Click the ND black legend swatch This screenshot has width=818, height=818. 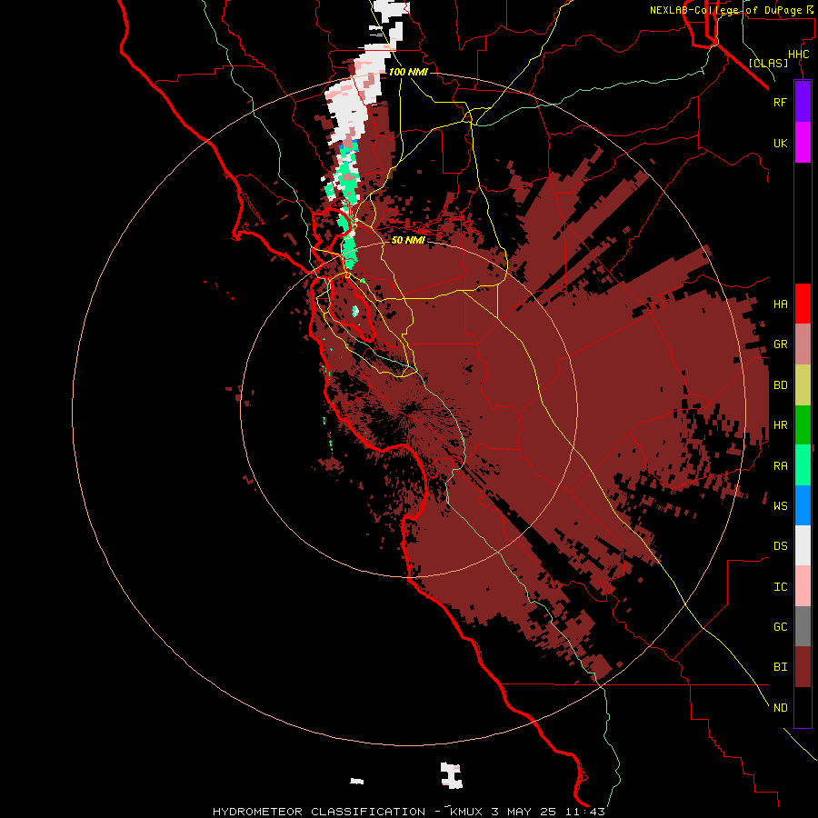click(803, 707)
